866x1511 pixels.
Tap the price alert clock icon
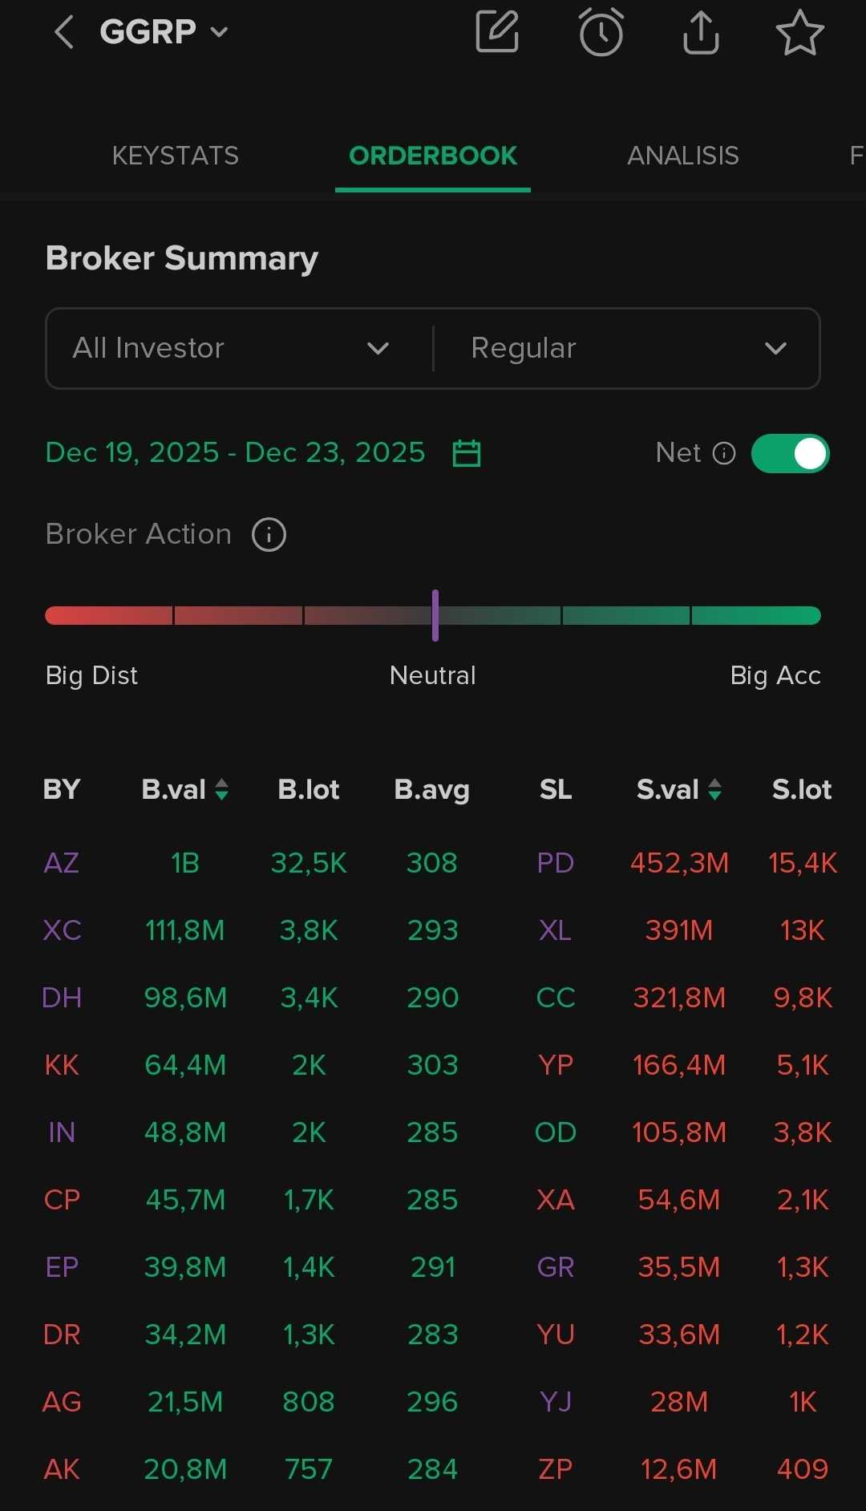pyautogui.click(x=601, y=33)
